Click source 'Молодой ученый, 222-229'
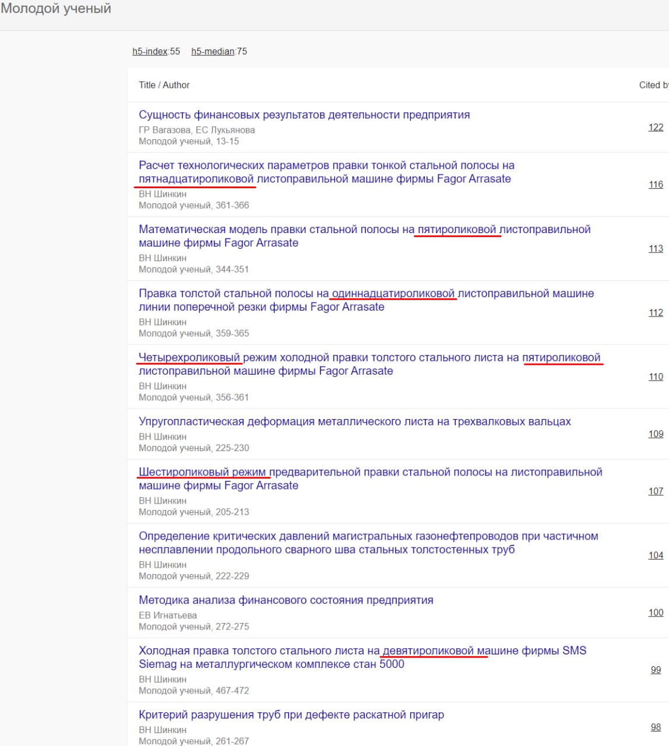This screenshot has width=669, height=746. point(193,576)
